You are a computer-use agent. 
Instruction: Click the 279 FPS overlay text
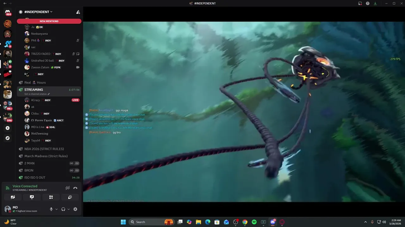click(395, 59)
